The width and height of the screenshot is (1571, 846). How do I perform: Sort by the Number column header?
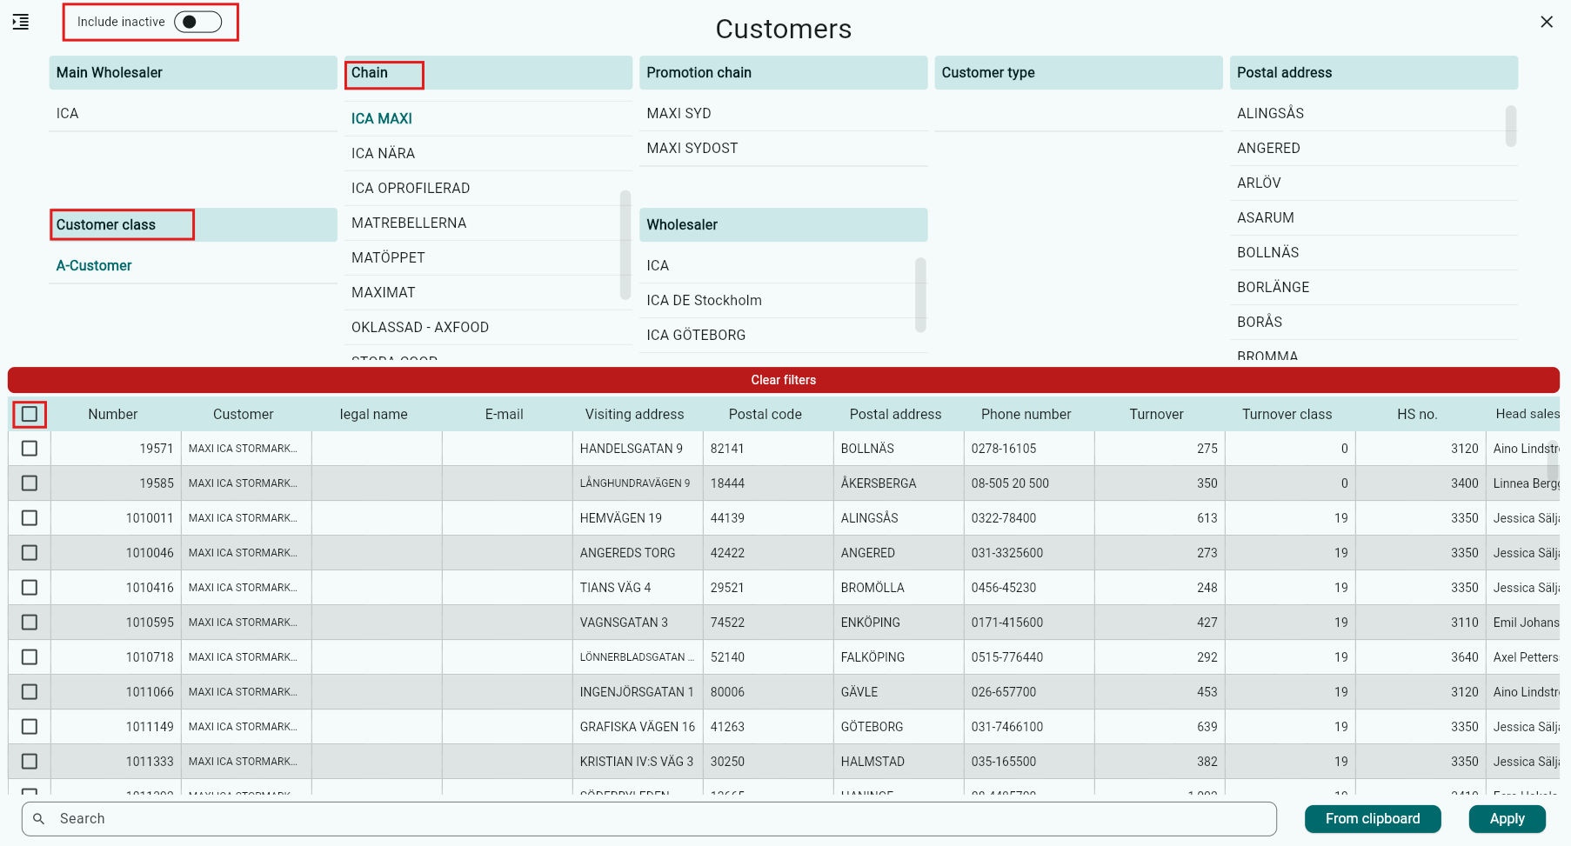click(x=113, y=414)
